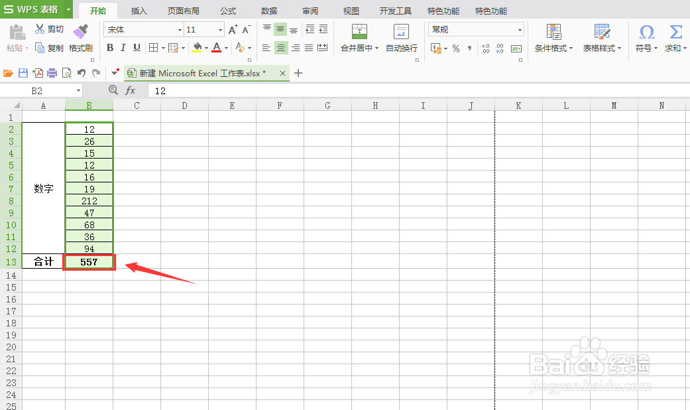Click the Wrap Text (自动换行) icon

coord(401,32)
